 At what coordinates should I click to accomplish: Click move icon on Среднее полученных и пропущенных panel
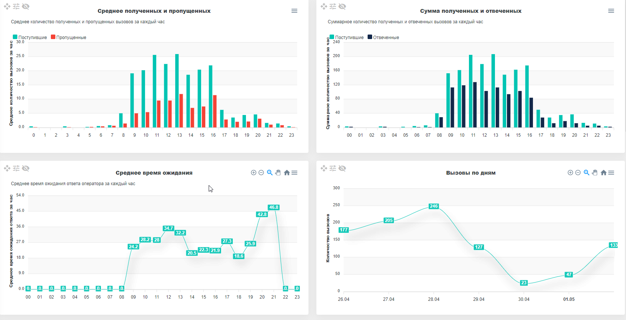point(7,6)
